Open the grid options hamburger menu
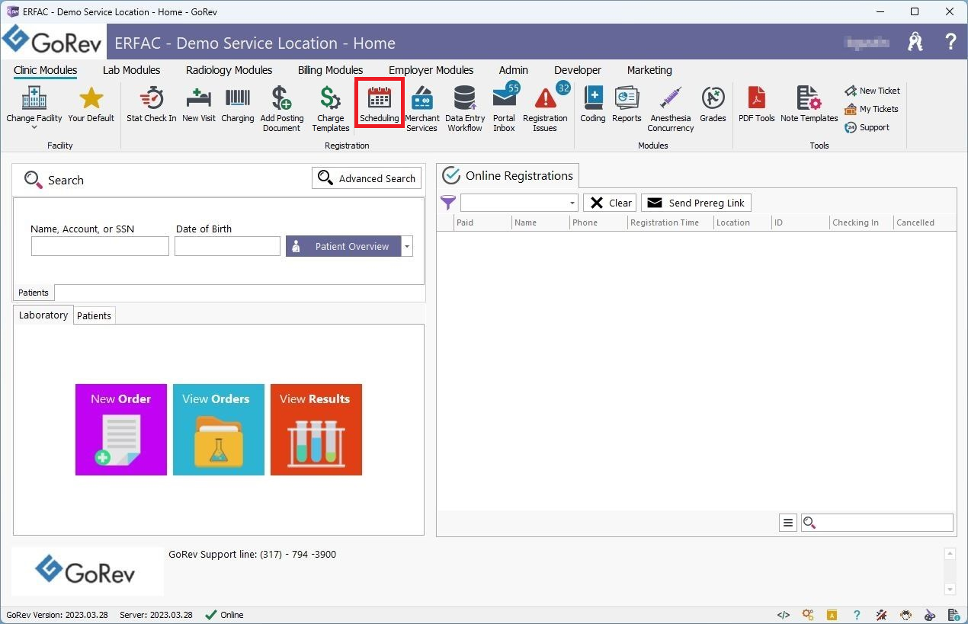968x624 pixels. tap(788, 523)
